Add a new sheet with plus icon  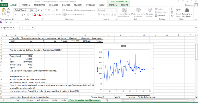pos(107,100)
